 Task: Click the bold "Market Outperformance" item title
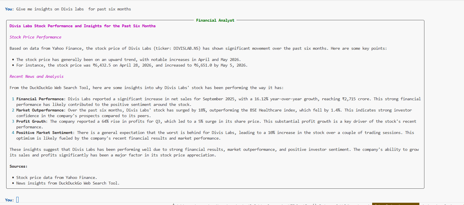click(x=40, y=110)
